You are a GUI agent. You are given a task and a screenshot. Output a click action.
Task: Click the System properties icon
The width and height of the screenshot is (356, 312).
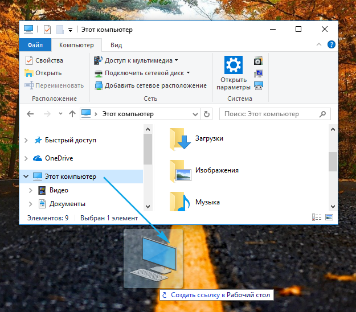pos(259,73)
